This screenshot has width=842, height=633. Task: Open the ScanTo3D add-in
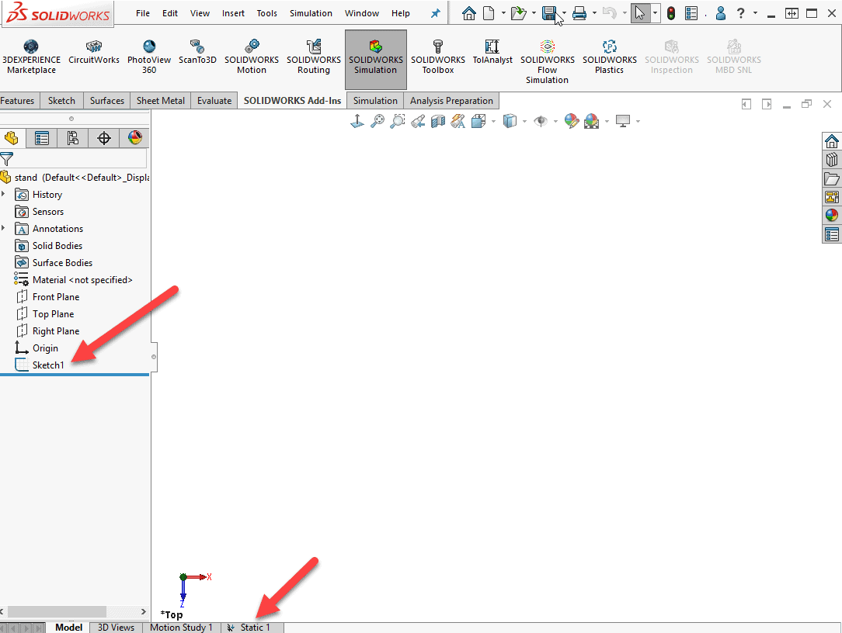(x=197, y=53)
